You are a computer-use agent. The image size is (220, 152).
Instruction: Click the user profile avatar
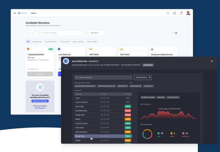pos(188,13)
